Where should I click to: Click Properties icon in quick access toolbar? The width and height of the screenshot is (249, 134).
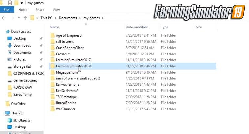point(10,3)
